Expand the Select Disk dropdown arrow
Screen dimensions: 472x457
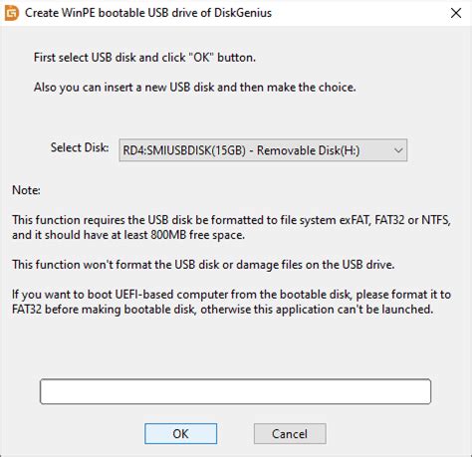click(398, 150)
